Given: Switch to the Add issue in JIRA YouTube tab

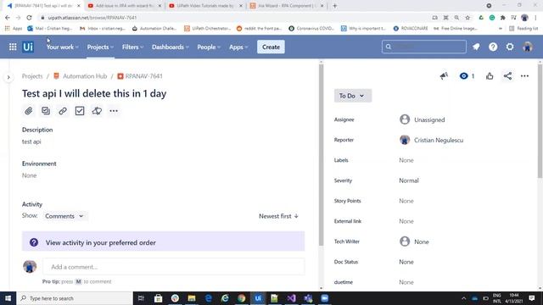Looking at the screenshot, I should (125, 6).
